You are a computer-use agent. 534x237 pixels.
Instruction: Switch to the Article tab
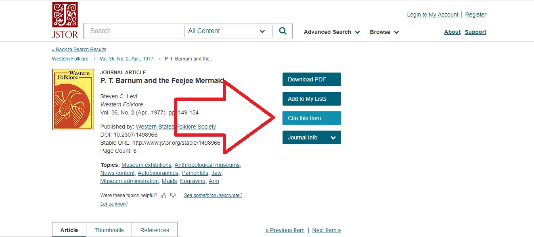coord(69,230)
